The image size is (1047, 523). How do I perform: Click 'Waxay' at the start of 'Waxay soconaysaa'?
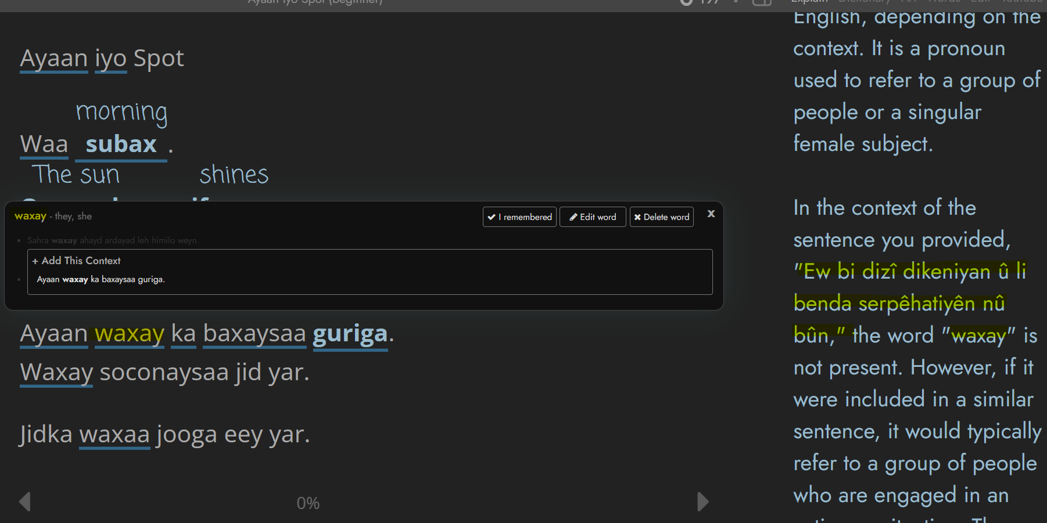pyautogui.click(x=56, y=373)
